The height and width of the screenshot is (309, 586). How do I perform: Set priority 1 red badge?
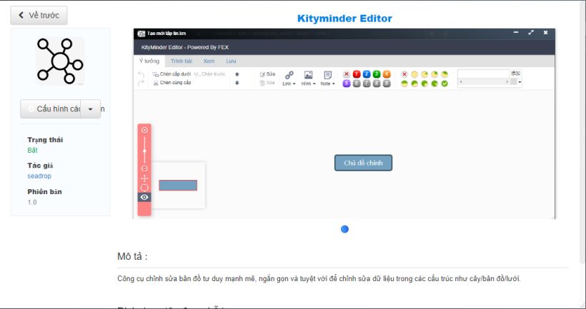coord(357,74)
